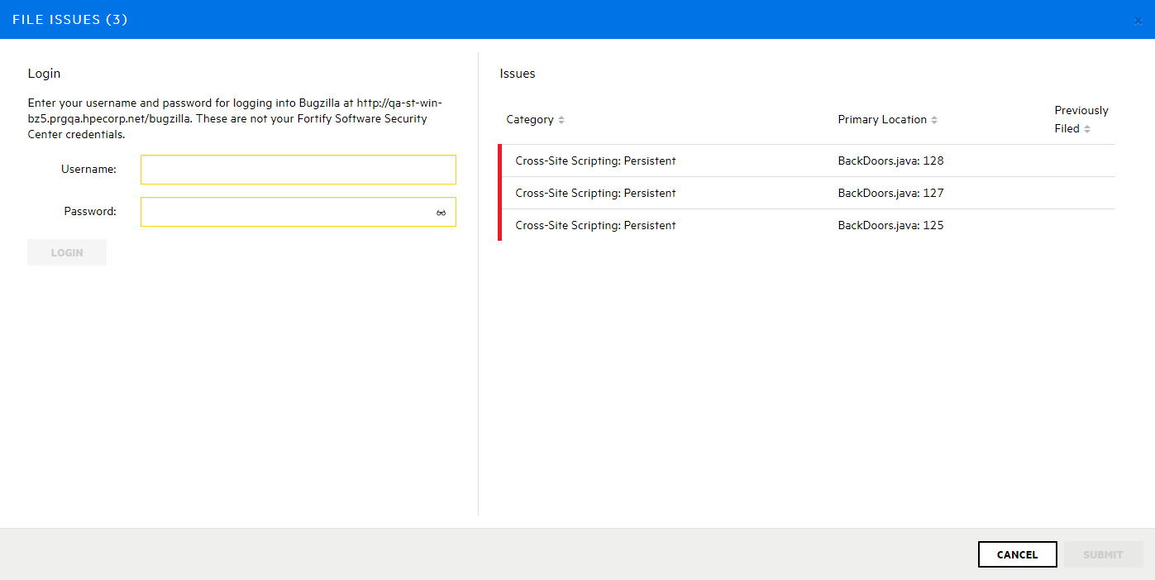1155x580 pixels.
Task: Click sort arrows next to Primary Location
Action: [934, 120]
